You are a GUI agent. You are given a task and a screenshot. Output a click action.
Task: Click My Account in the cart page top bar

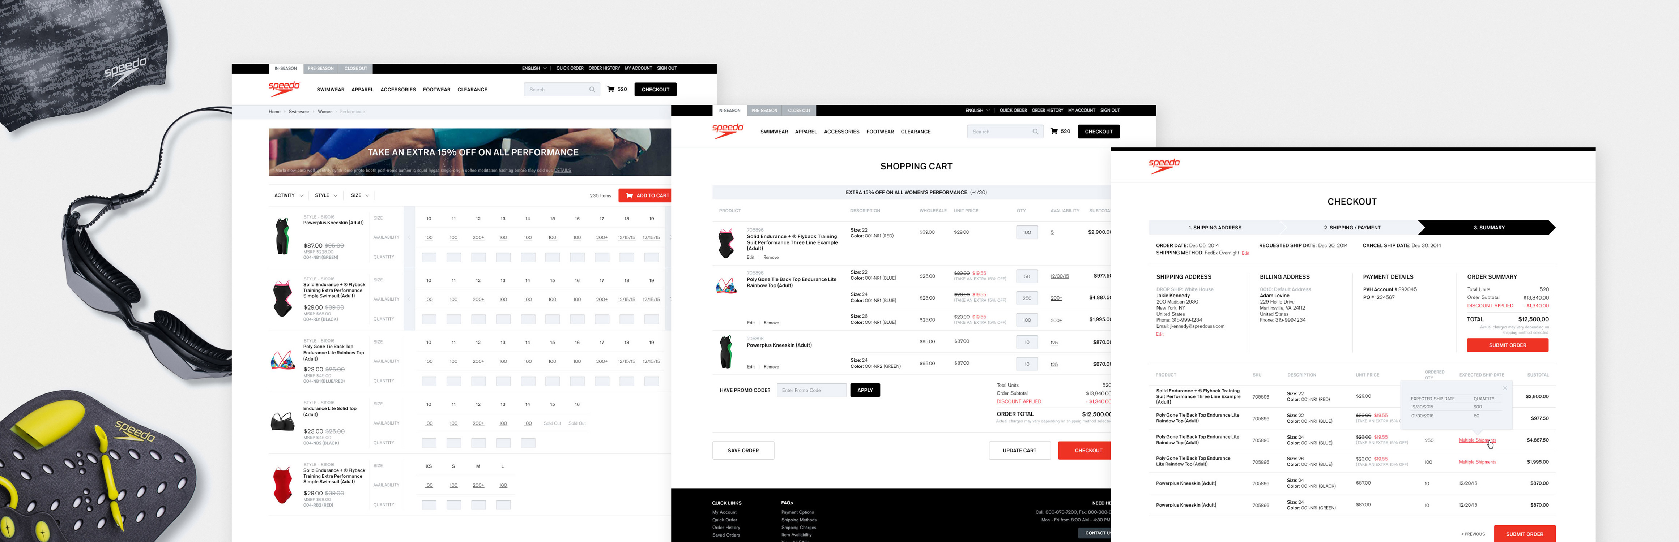(x=1081, y=111)
